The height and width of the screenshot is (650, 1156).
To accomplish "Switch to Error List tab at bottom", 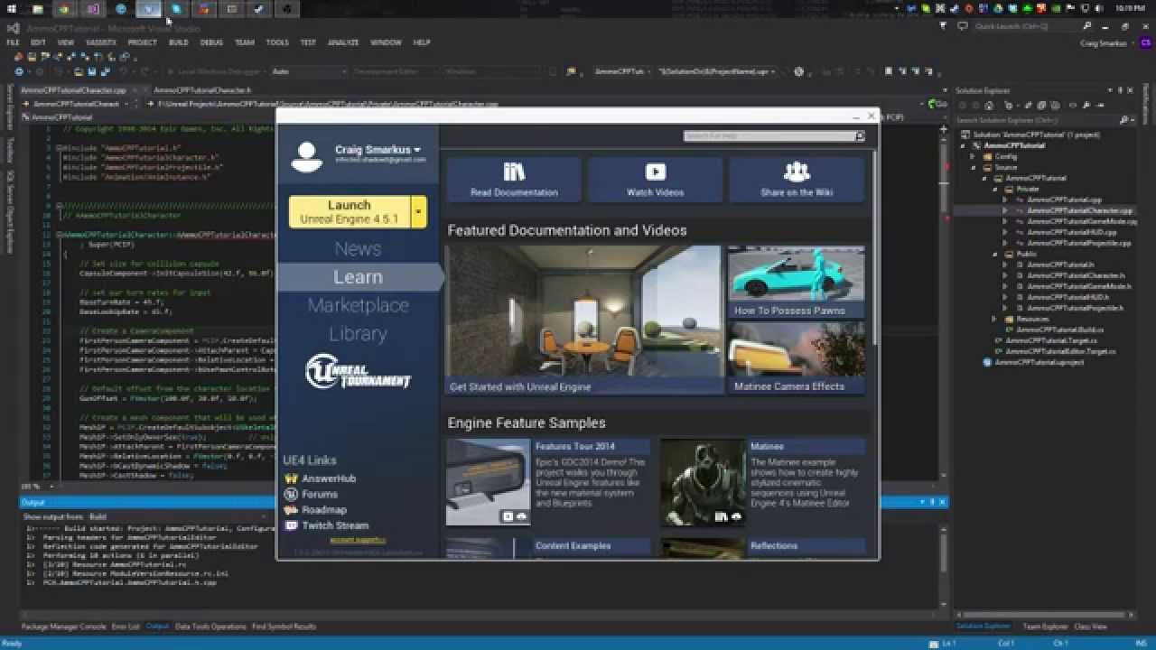I will click(x=126, y=626).
